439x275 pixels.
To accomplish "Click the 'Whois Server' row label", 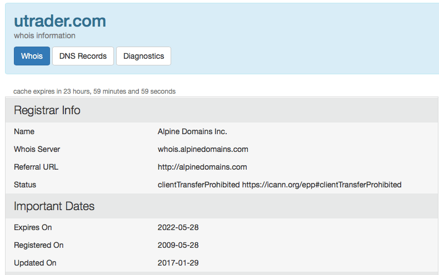I will point(37,149).
